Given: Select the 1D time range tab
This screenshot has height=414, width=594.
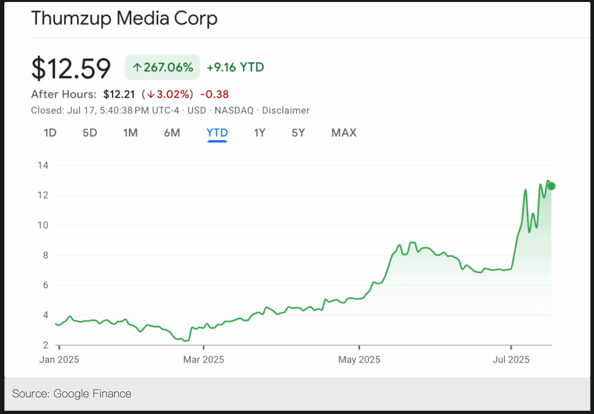Looking at the screenshot, I should 50,133.
